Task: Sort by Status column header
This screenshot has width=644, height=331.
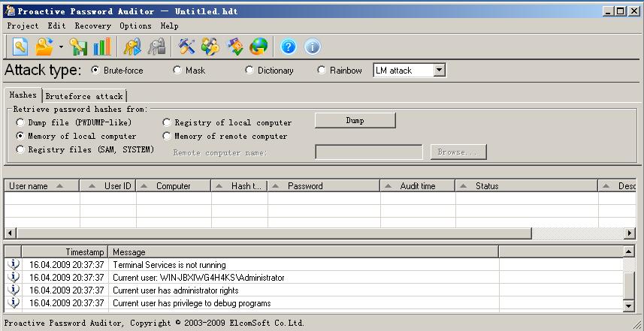Action: tap(527, 186)
